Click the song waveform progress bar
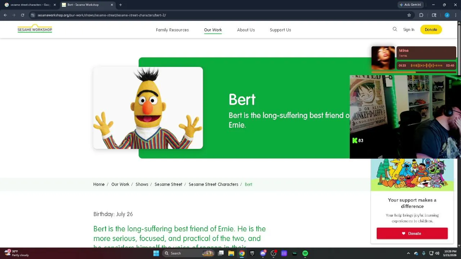The image size is (461, 259). tap(426, 65)
